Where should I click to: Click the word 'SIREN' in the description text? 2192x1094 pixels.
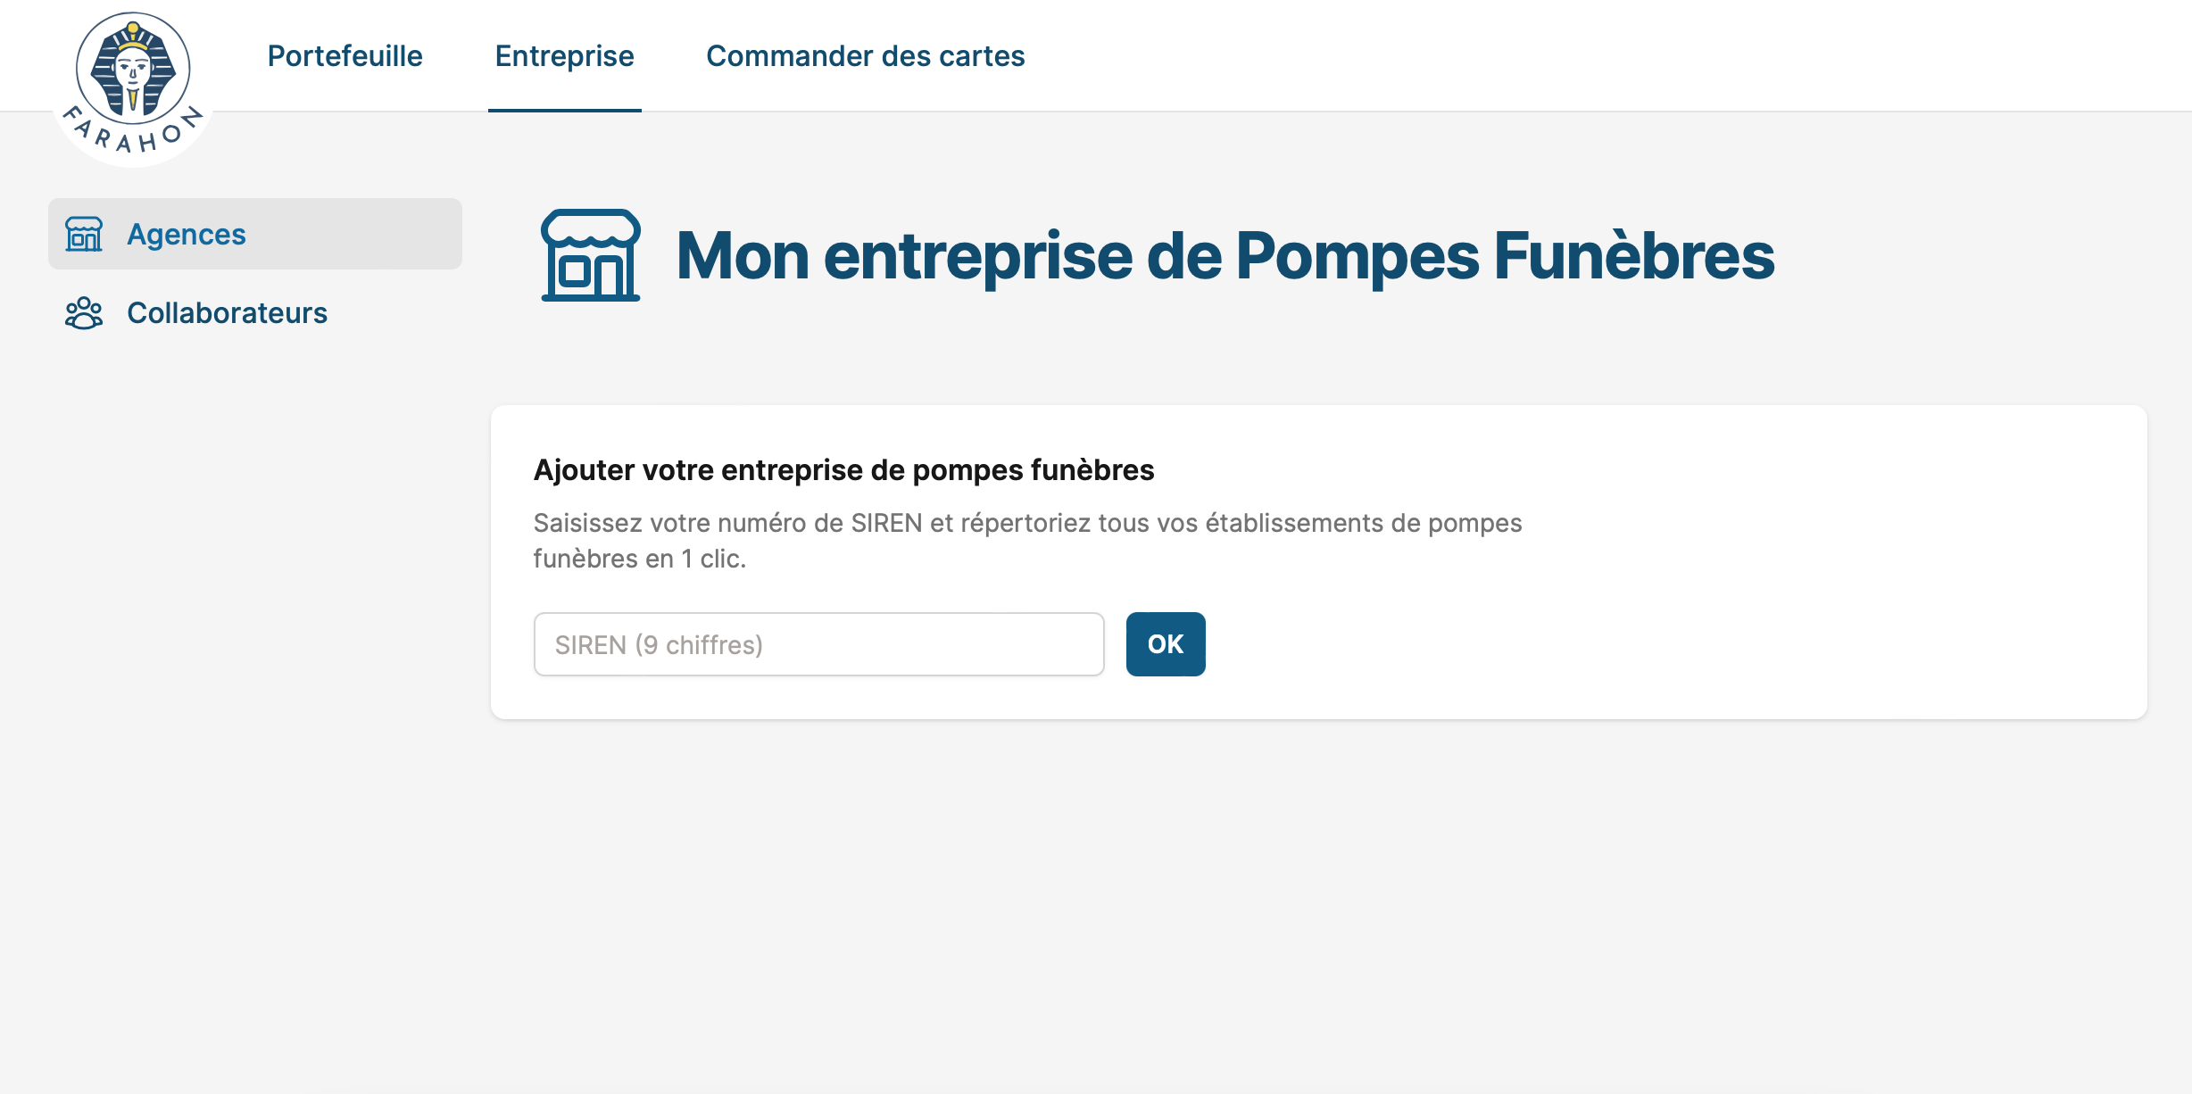click(886, 523)
